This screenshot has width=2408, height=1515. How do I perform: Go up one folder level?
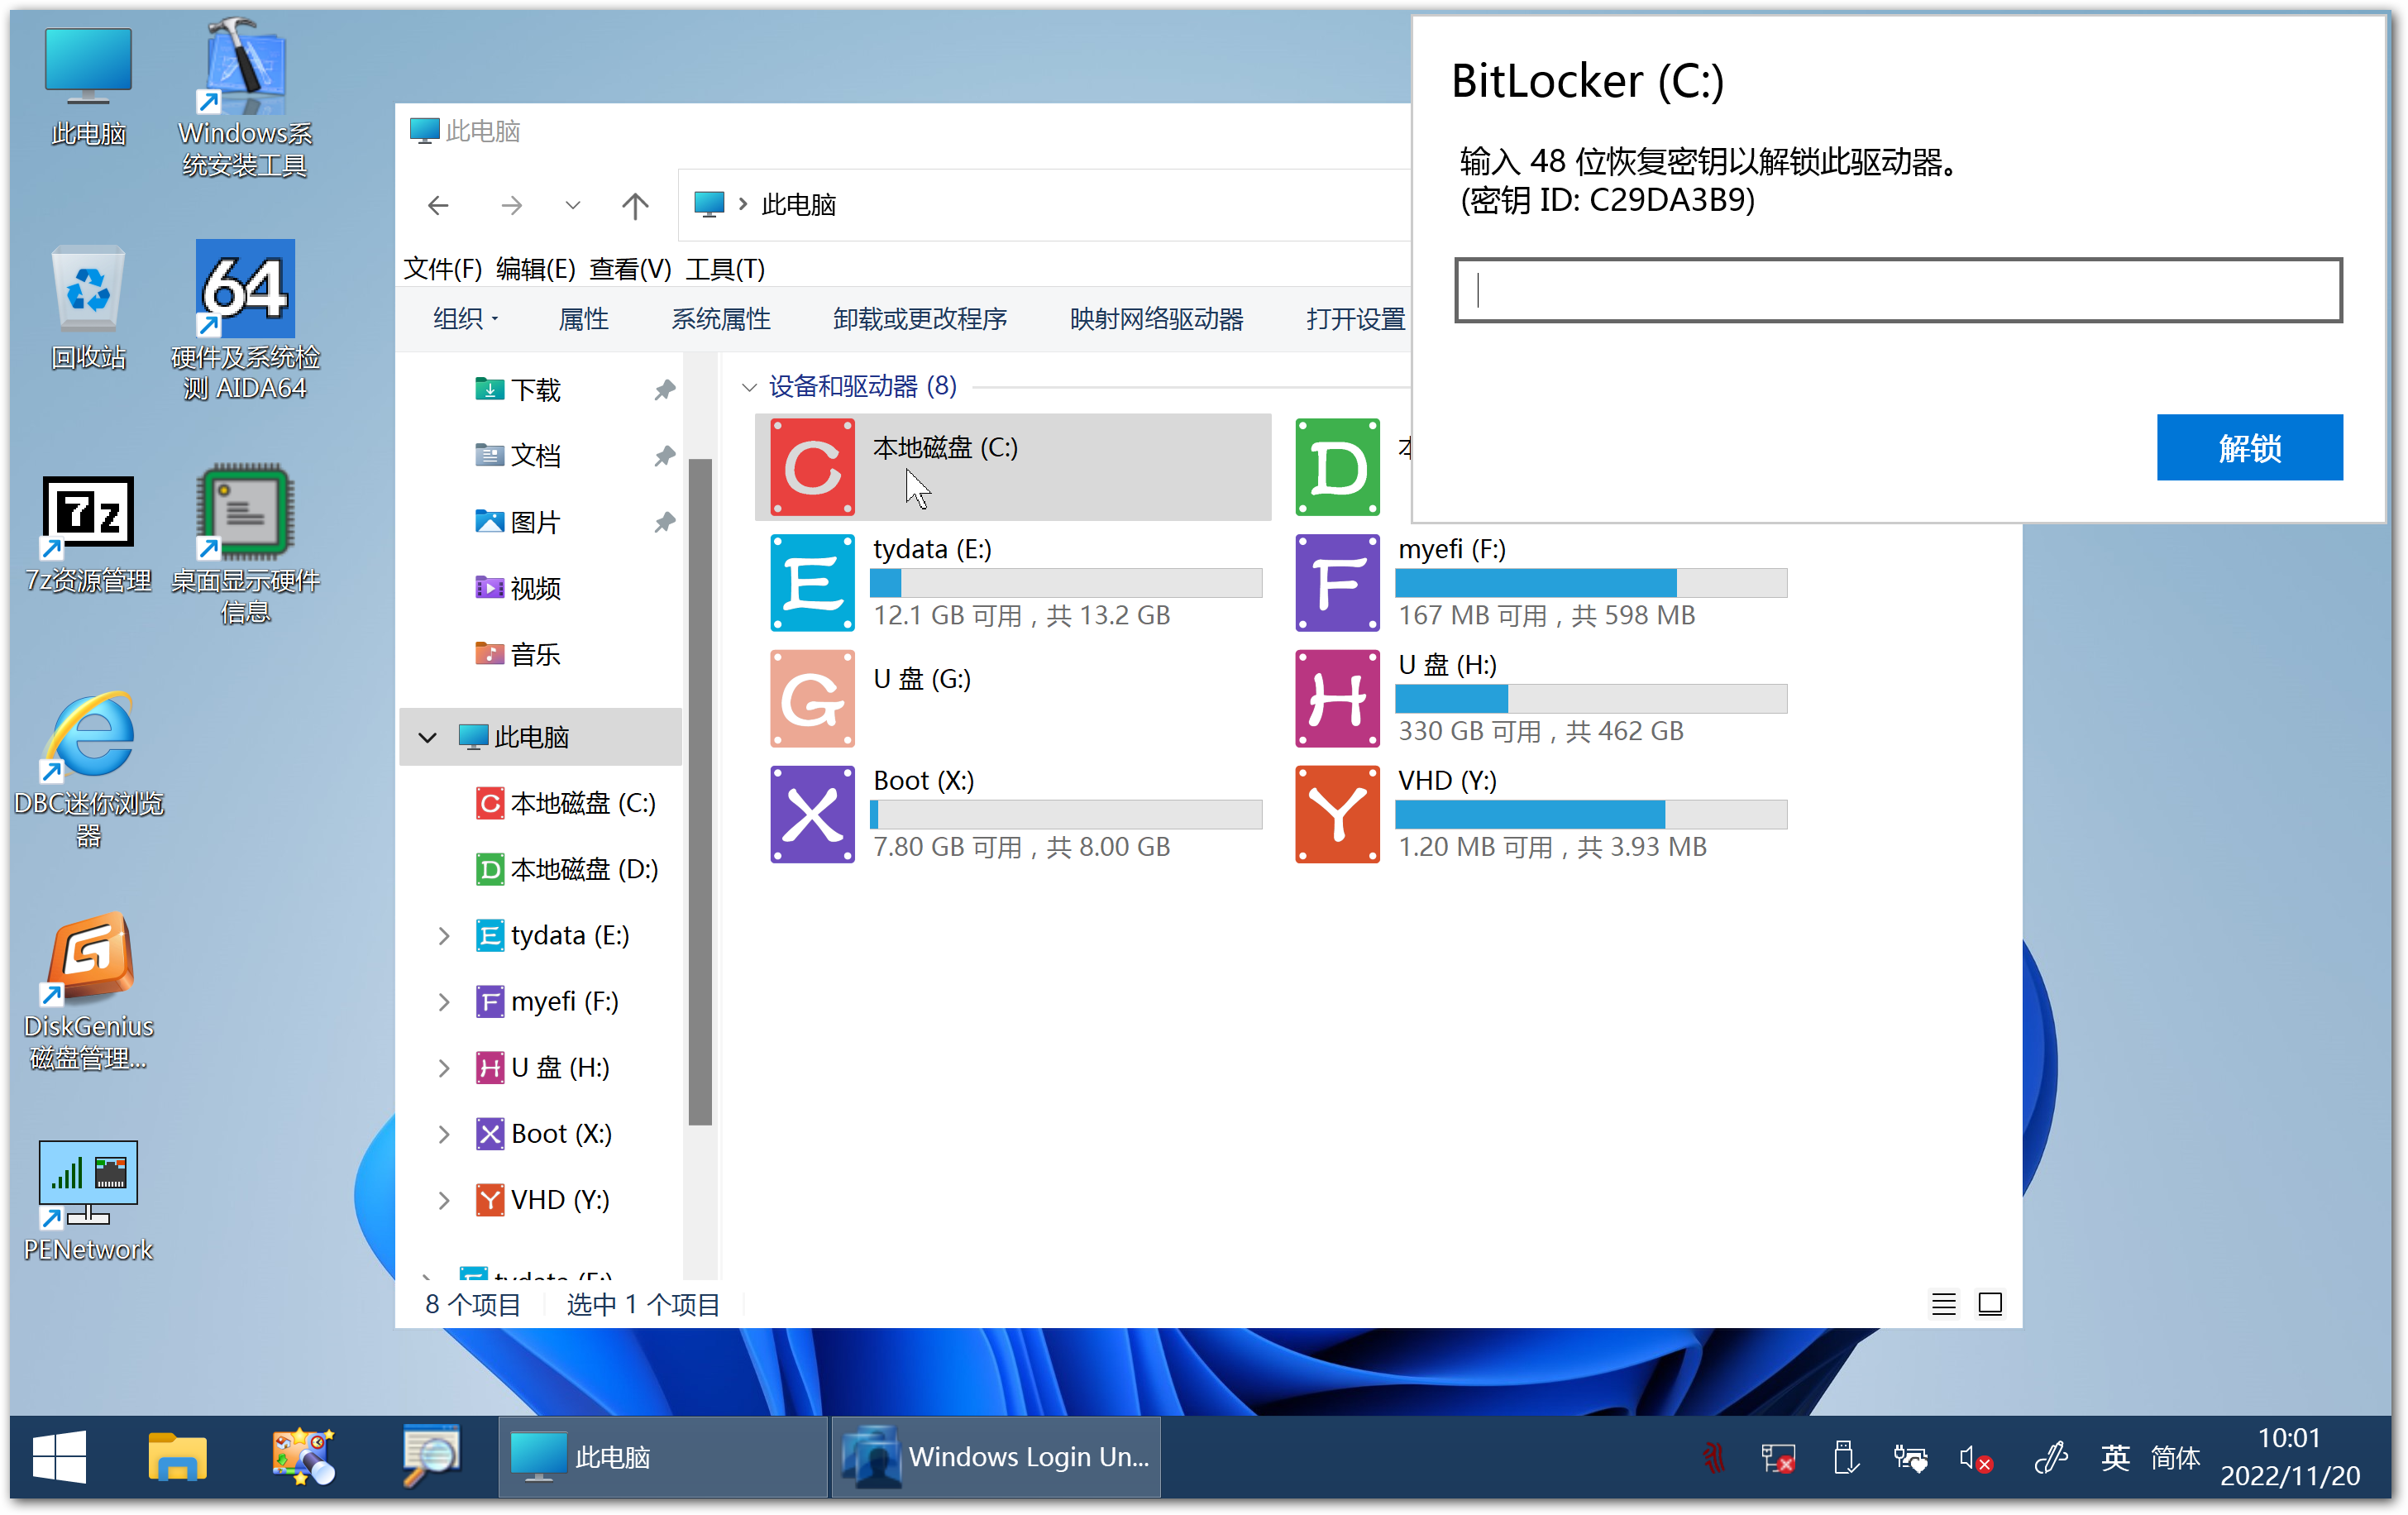[635, 206]
